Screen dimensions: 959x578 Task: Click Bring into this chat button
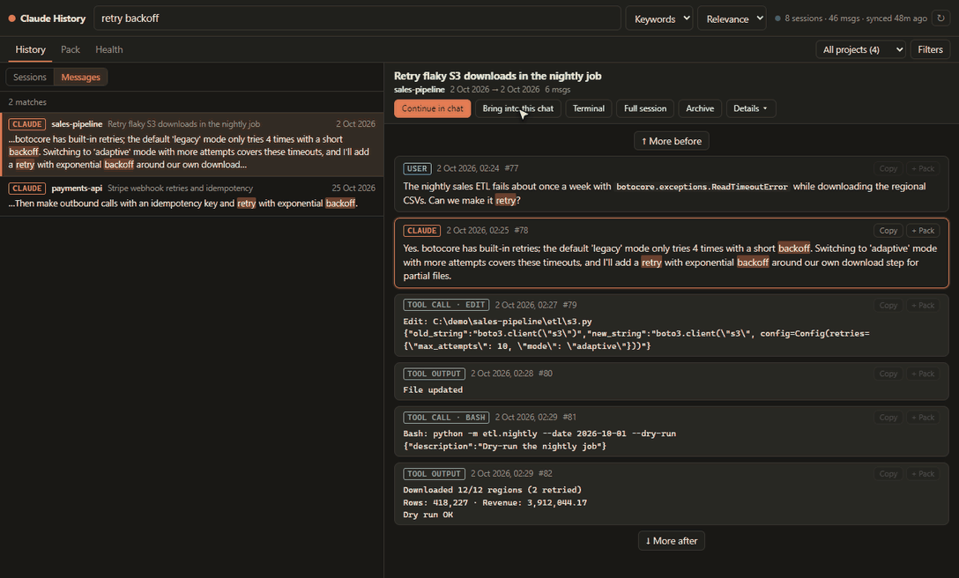point(517,108)
